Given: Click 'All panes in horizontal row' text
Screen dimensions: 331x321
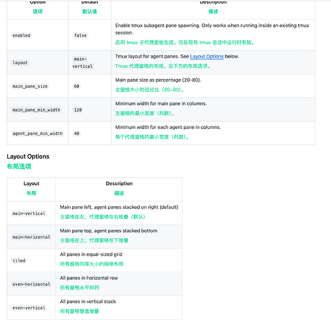Looking at the screenshot, I should coord(89,278).
